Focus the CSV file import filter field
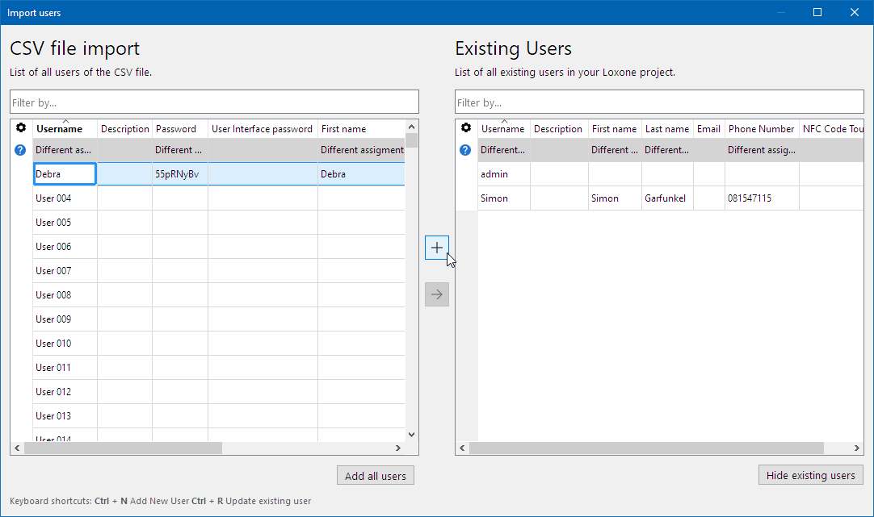Image resolution: width=874 pixels, height=517 pixels. coord(214,102)
